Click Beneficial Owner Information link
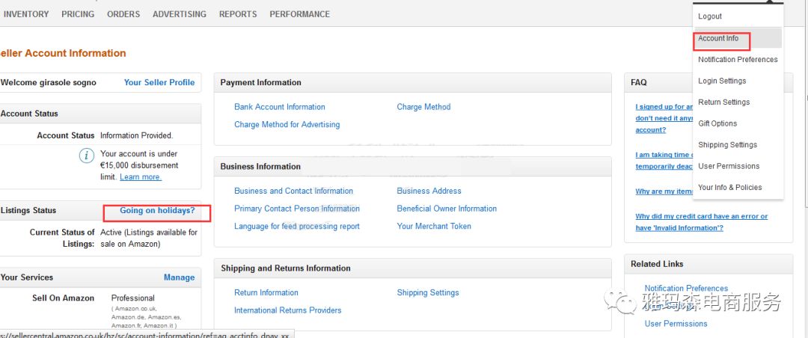Viewport: 808px width, 338px height. 447,209
